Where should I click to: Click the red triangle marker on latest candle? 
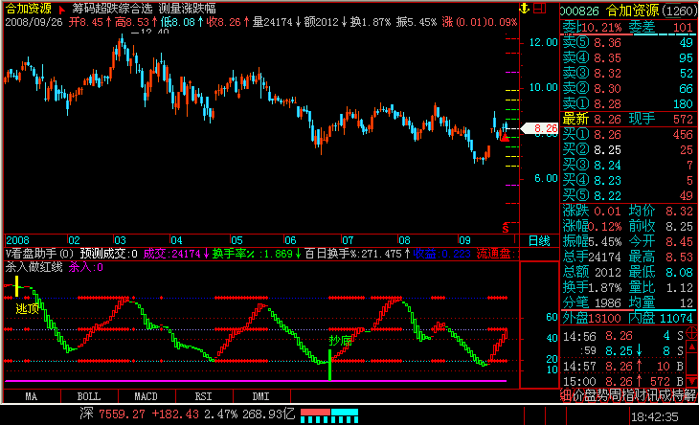coord(505,139)
